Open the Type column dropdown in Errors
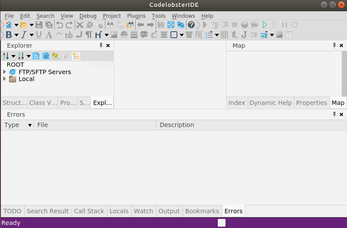This screenshot has height=228, width=347. (29, 125)
